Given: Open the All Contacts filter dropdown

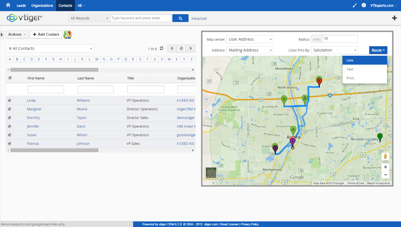Looking at the screenshot, I should coord(50,48).
